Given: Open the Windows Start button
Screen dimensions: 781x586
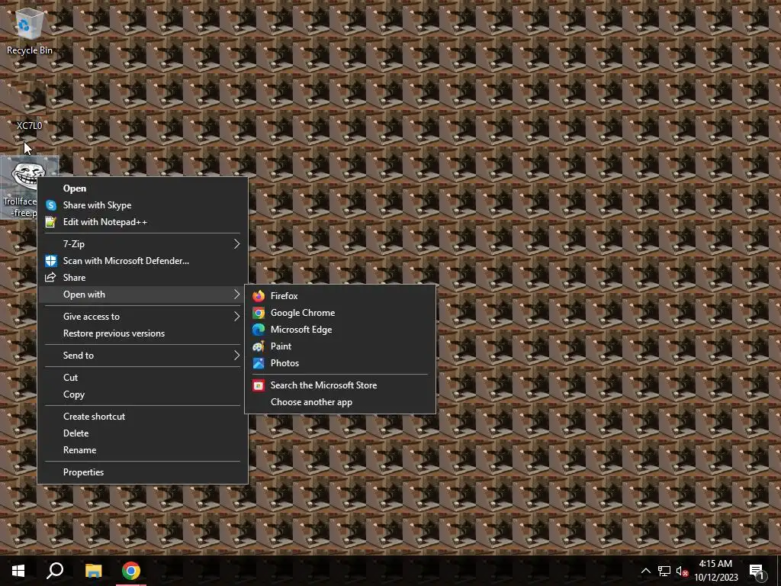Looking at the screenshot, I should [x=18, y=571].
